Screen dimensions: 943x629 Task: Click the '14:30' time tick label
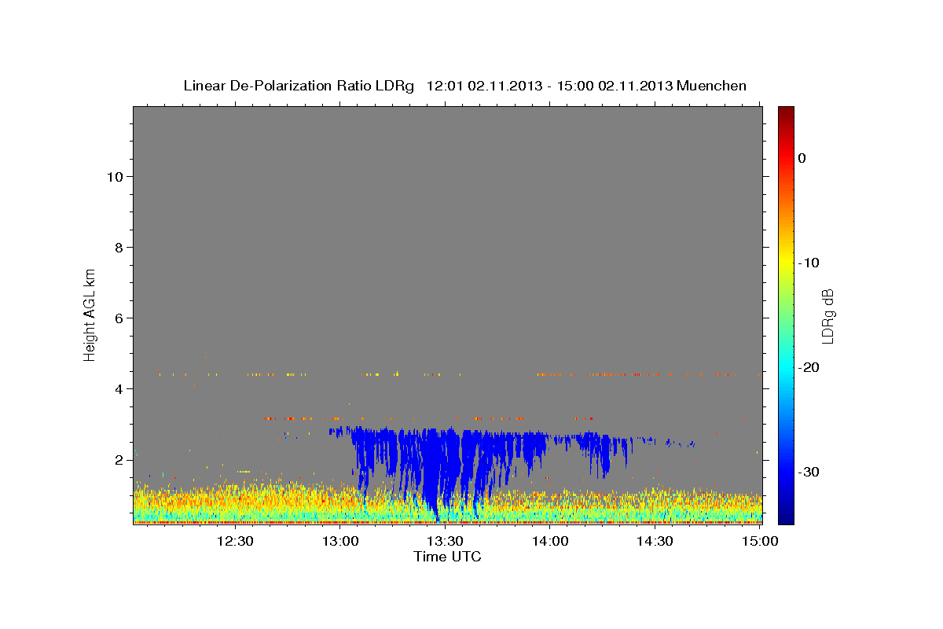655,541
